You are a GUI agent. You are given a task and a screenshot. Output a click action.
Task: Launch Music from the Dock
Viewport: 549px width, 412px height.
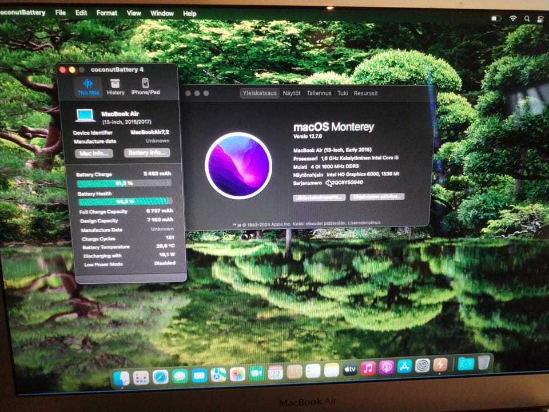tap(368, 368)
